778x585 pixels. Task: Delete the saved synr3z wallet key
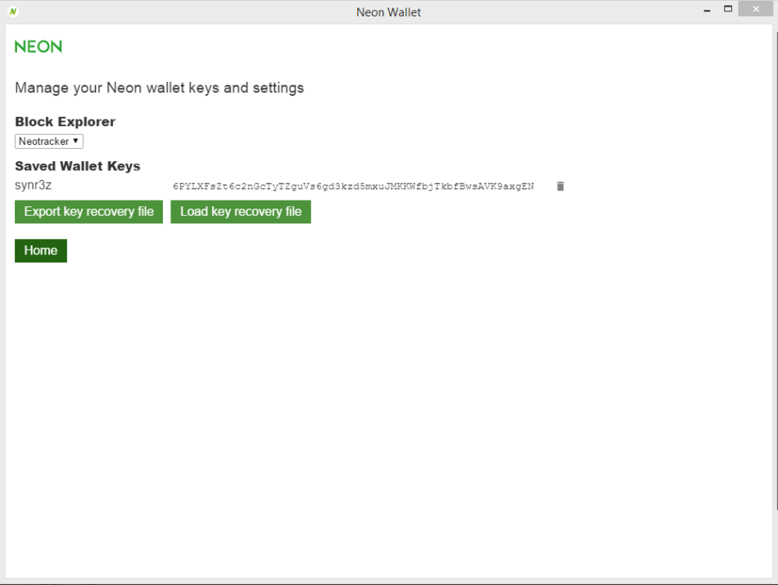[x=560, y=187]
